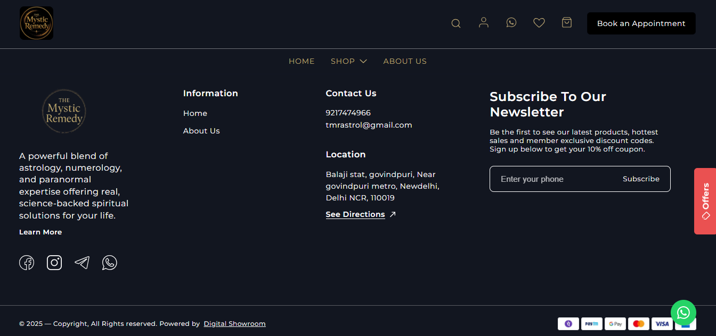Click the phone number 9217474966
Image resolution: width=716 pixels, height=336 pixels.
pyautogui.click(x=348, y=113)
